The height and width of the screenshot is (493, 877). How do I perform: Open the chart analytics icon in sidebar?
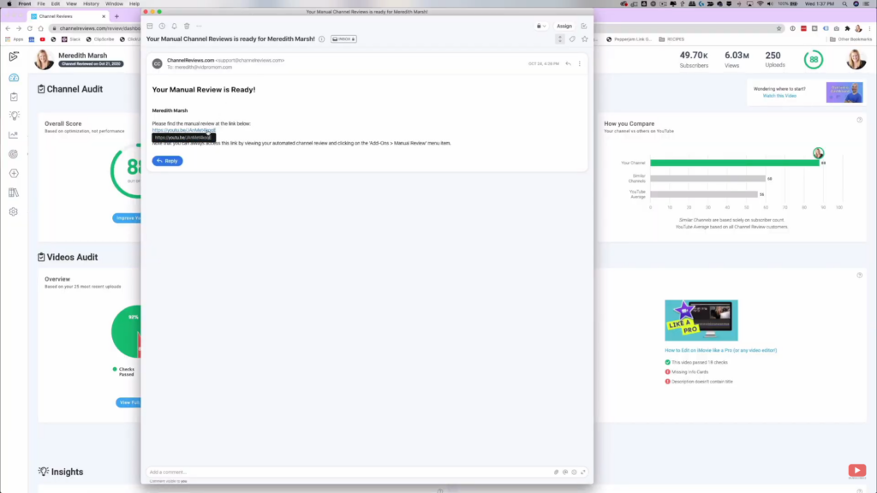tap(14, 134)
